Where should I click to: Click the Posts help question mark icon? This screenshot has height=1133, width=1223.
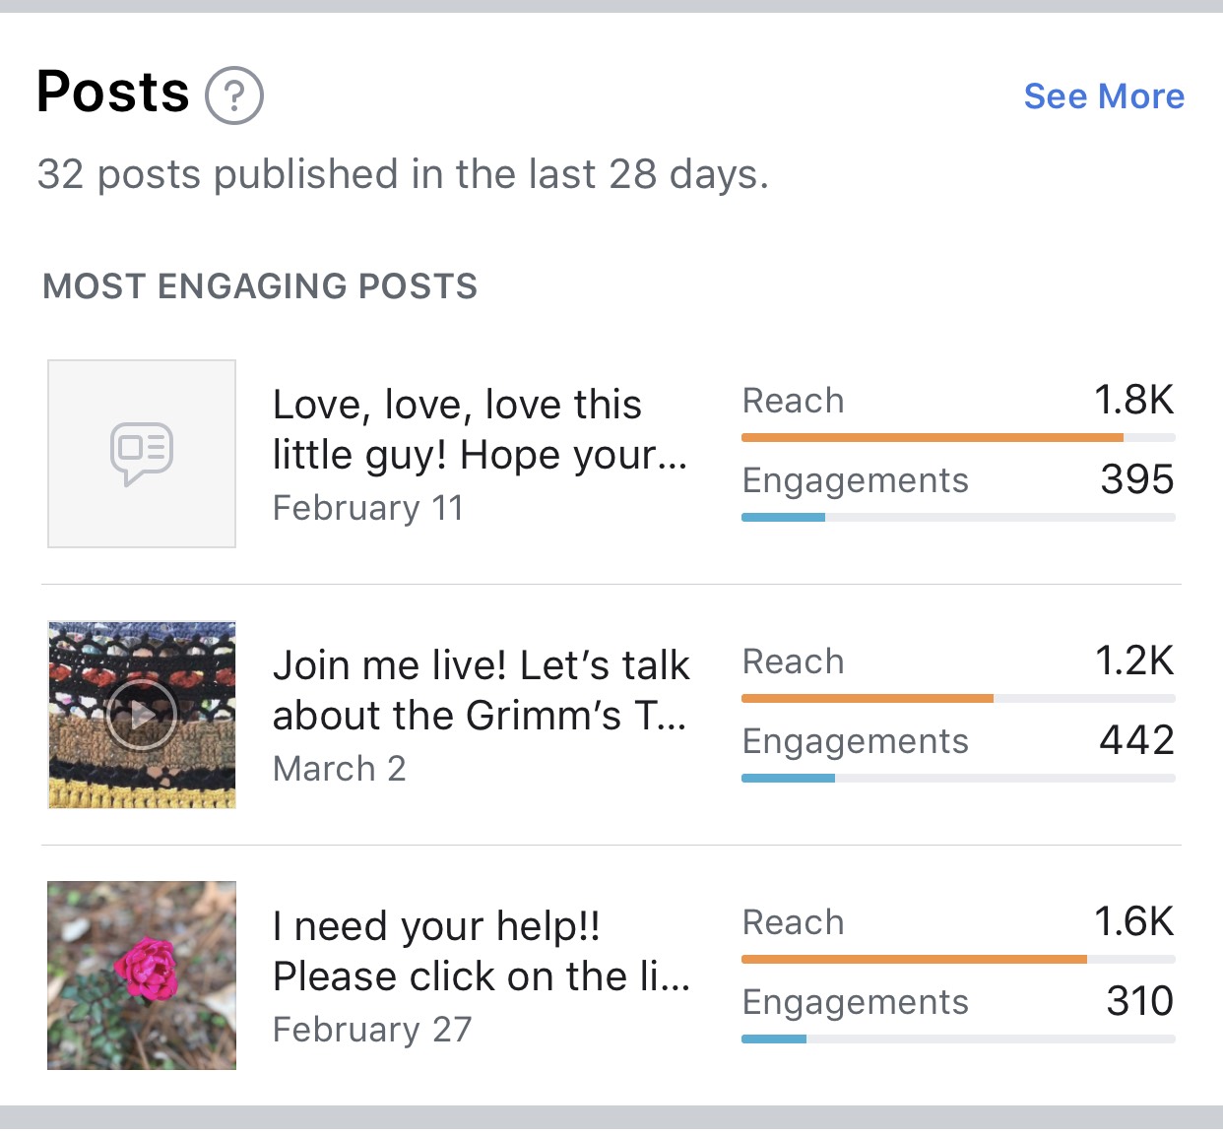234,95
